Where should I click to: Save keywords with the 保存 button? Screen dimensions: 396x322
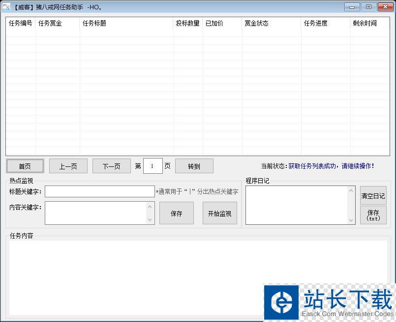176,213
